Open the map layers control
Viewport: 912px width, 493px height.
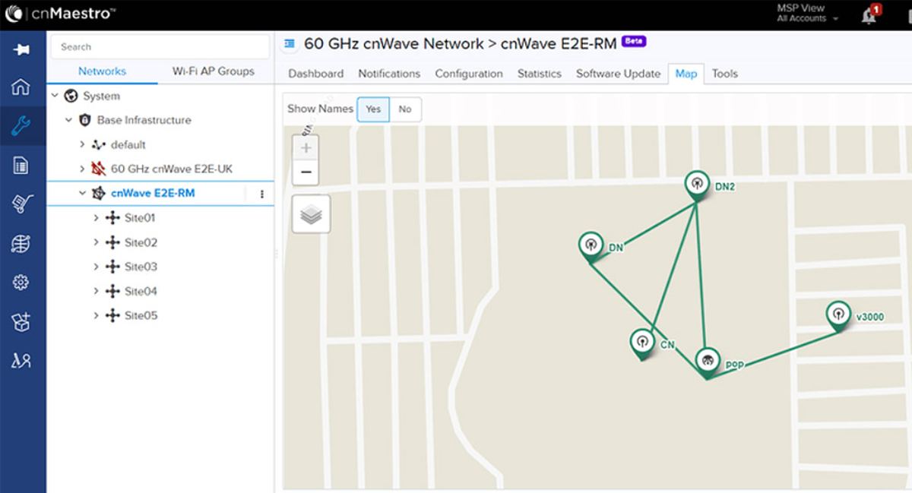[311, 214]
